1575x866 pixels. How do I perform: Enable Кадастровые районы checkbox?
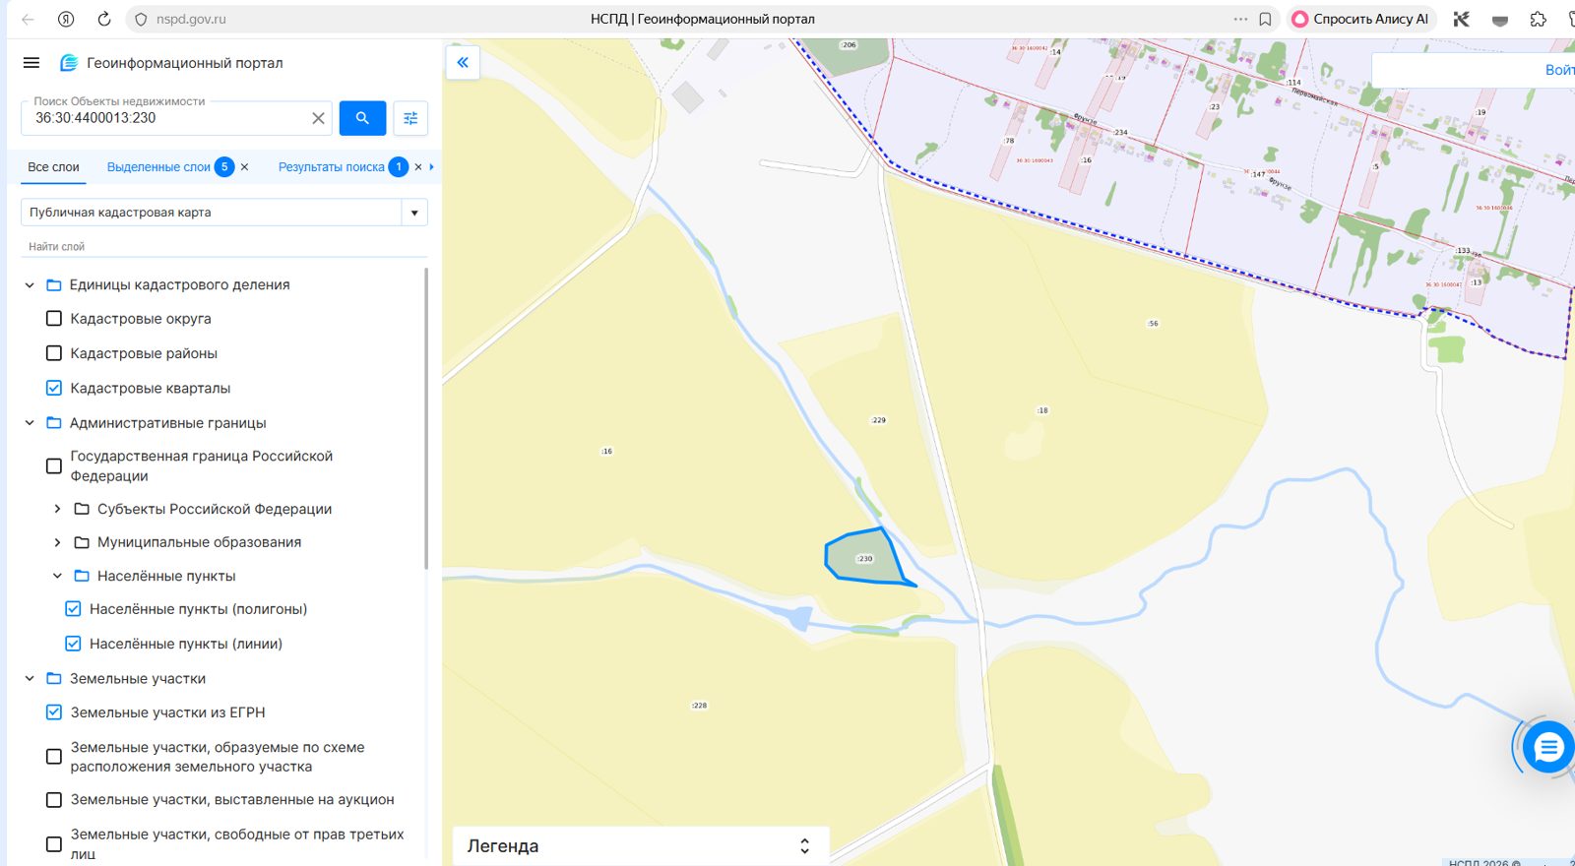[54, 353]
